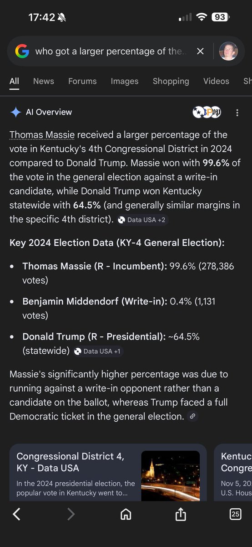The image size is (252, 547).
Task: Go back with browser back arrow
Action: click(17, 514)
